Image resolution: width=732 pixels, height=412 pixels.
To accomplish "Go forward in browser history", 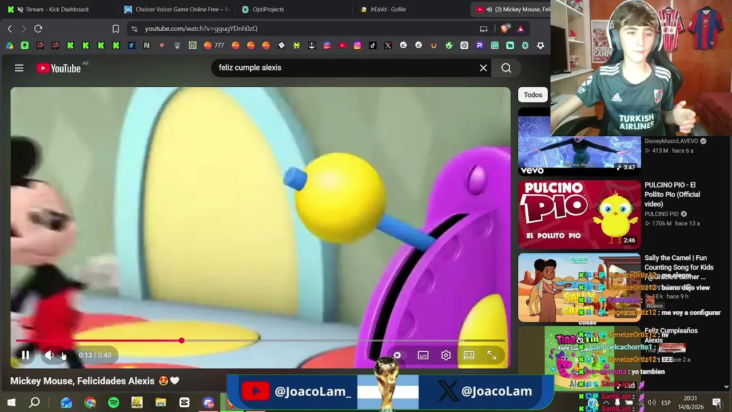I will click(x=23, y=29).
